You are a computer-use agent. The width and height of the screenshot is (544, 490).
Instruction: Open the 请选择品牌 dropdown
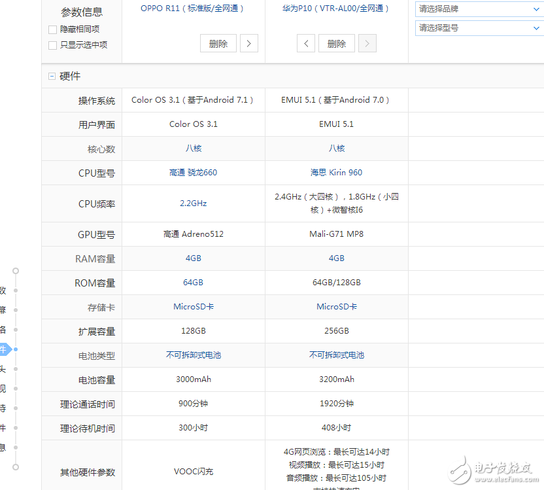pos(479,9)
